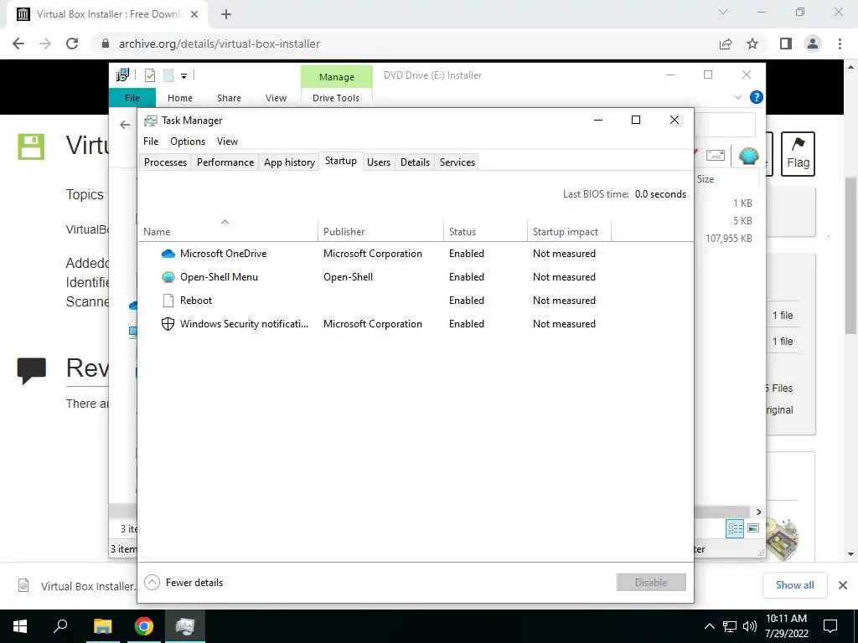Select Drive Tools tab in Explorer
Screen dimensions: 858x643
point(336,98)
